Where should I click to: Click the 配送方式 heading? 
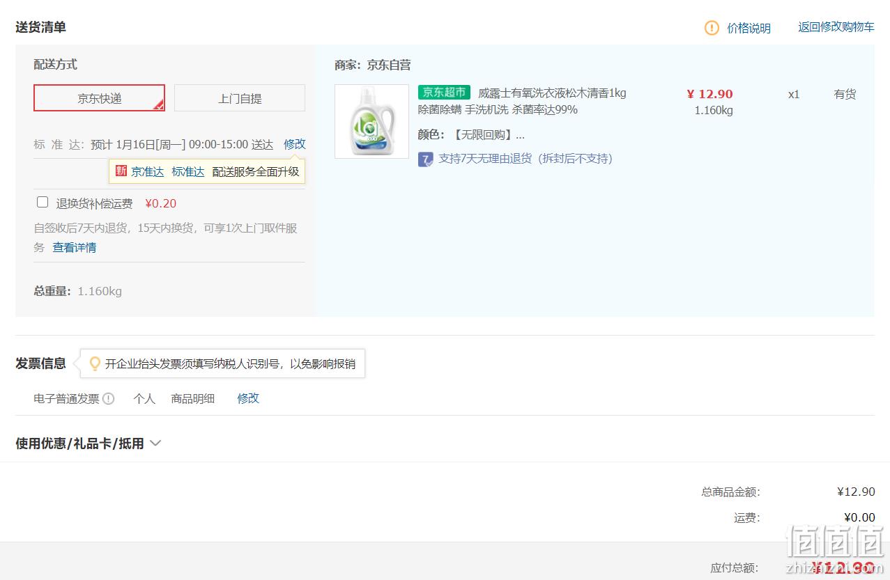coord(56,64)
